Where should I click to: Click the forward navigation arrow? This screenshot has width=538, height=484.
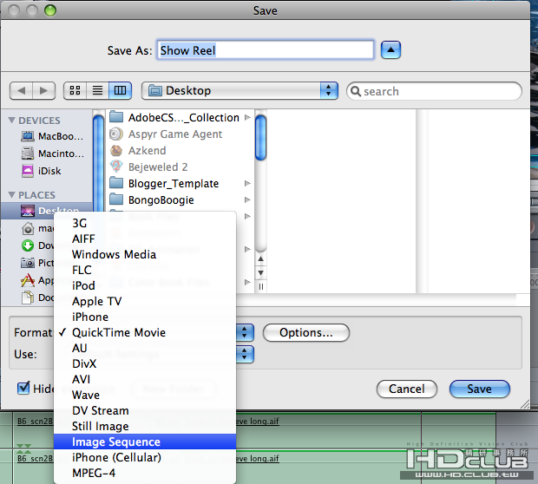[x=44, y=91]
